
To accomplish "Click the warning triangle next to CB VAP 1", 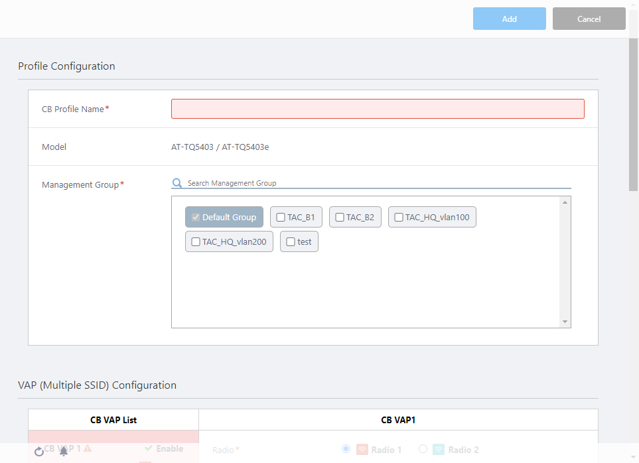I will pos(88,449).
